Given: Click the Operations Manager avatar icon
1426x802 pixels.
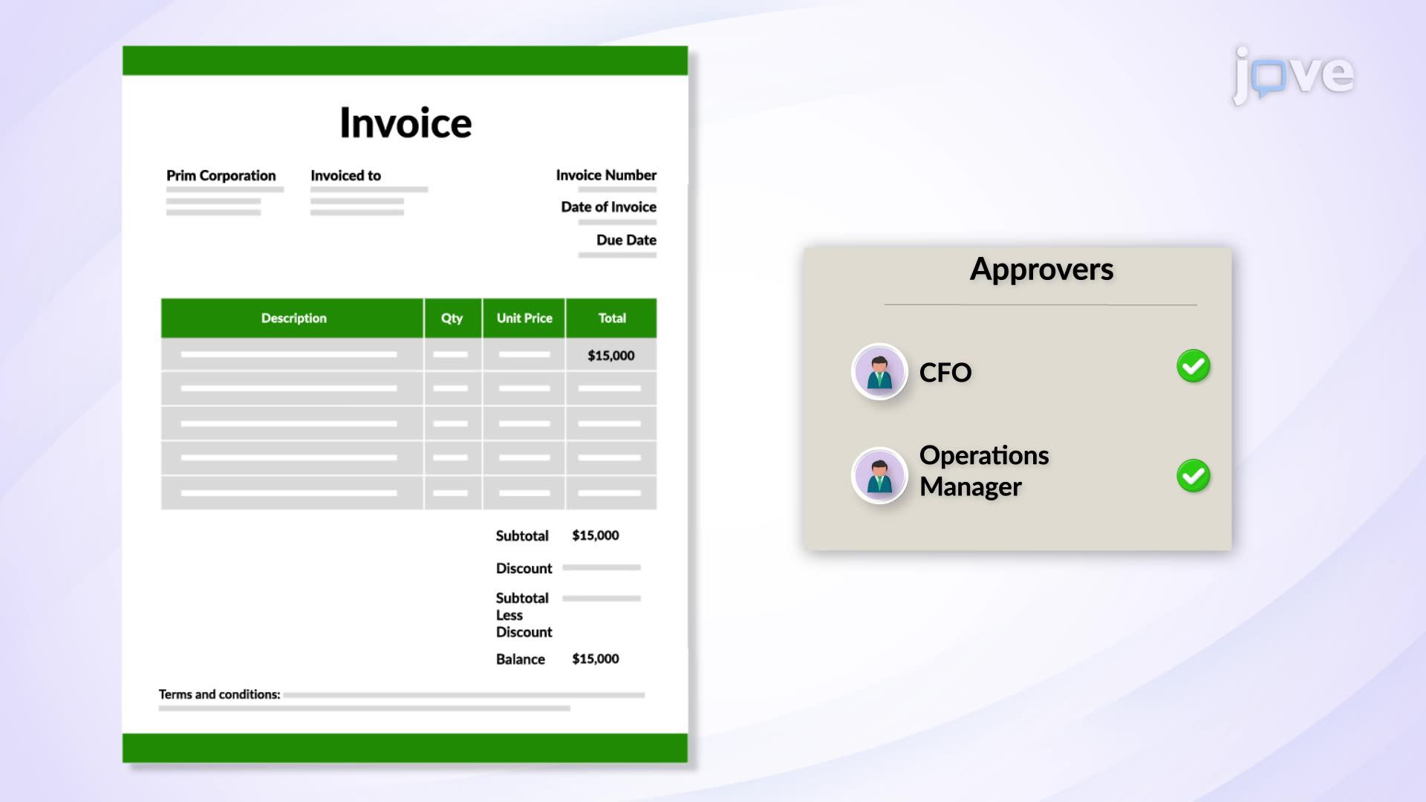Looking at the screenshot, I should click(879, 475).
